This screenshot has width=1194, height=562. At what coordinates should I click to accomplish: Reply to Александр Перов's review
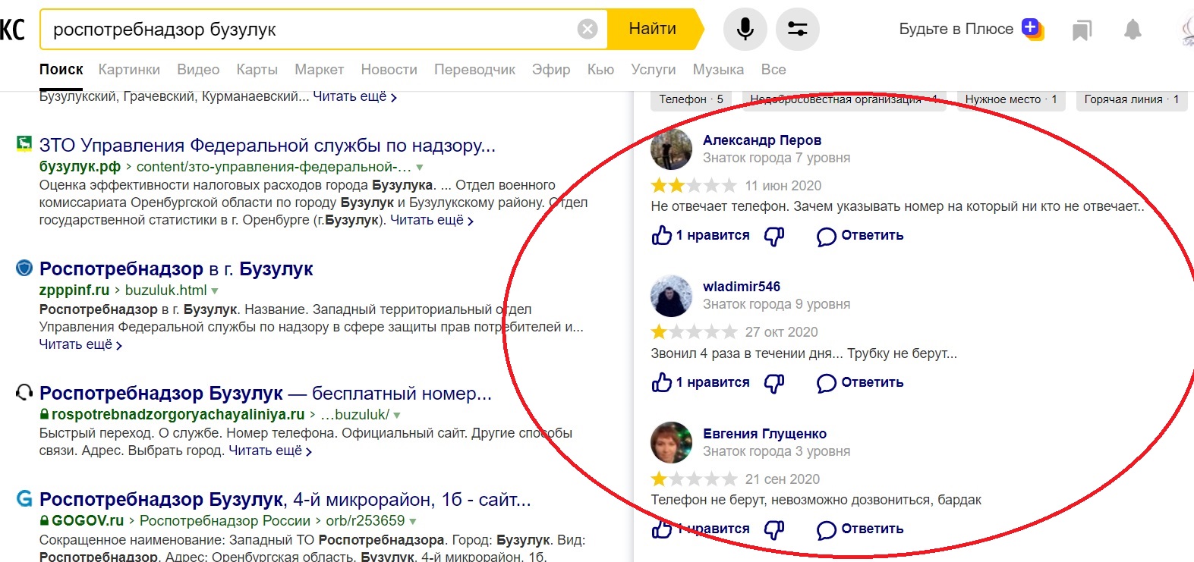tap(860, 236)
